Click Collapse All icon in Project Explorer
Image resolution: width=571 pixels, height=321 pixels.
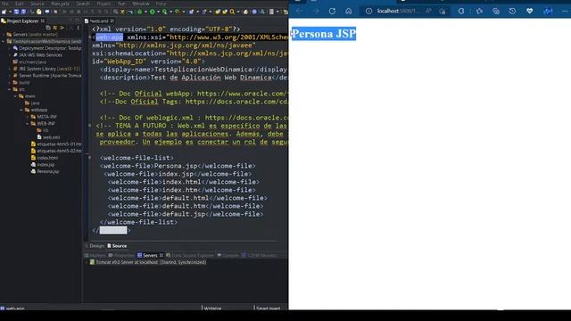pos(48,28)
